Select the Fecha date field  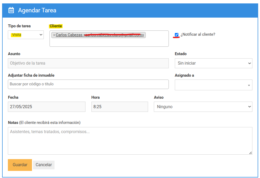coord(47,107)
